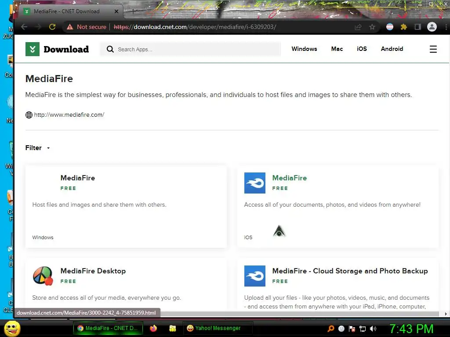The image size is (450, 337).
Task: Open the Android category menu
Action: pos(392,49)
